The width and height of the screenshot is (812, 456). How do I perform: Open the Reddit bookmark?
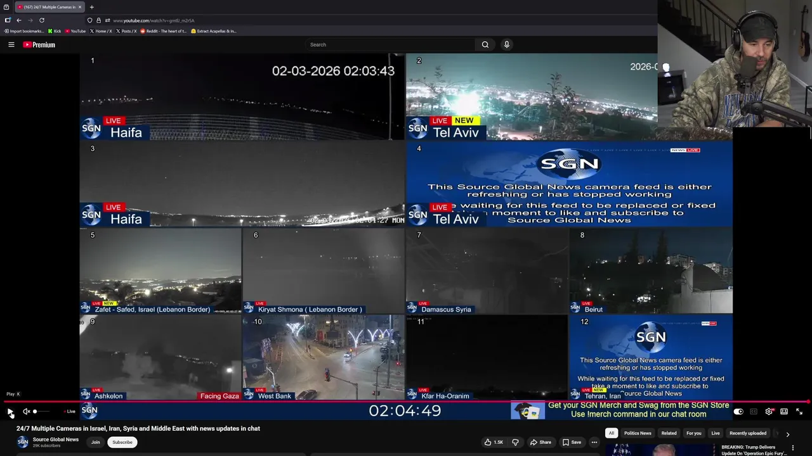click(164, 31)
